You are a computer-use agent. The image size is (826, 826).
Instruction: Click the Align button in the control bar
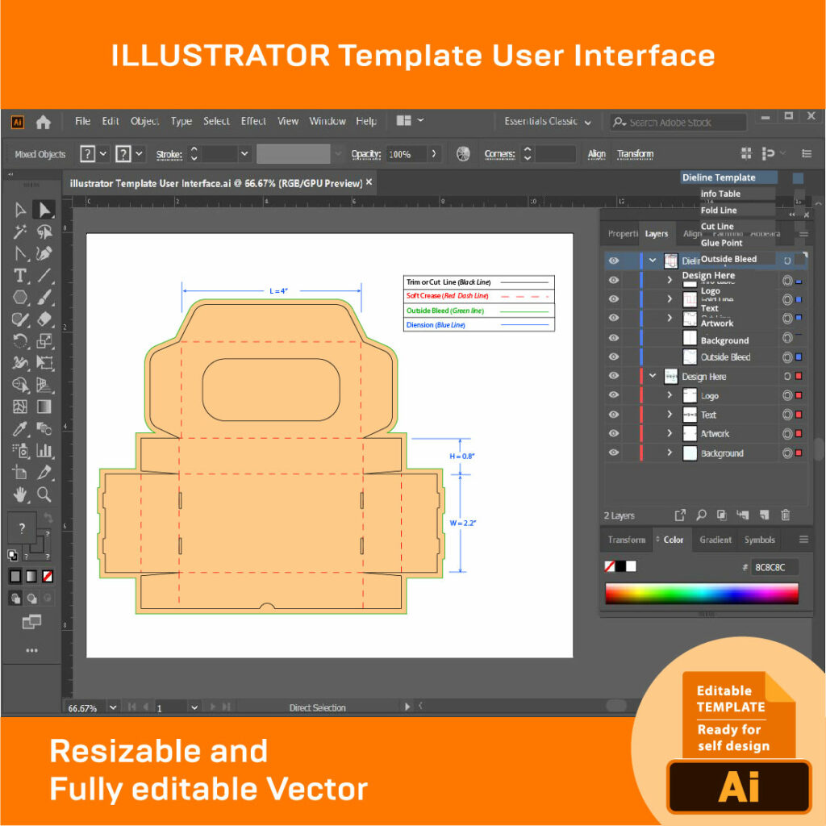pos(597,153)
